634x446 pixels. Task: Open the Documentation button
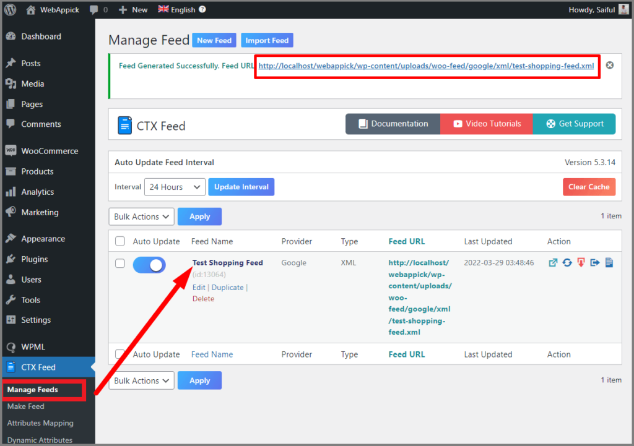click(393, 124)
